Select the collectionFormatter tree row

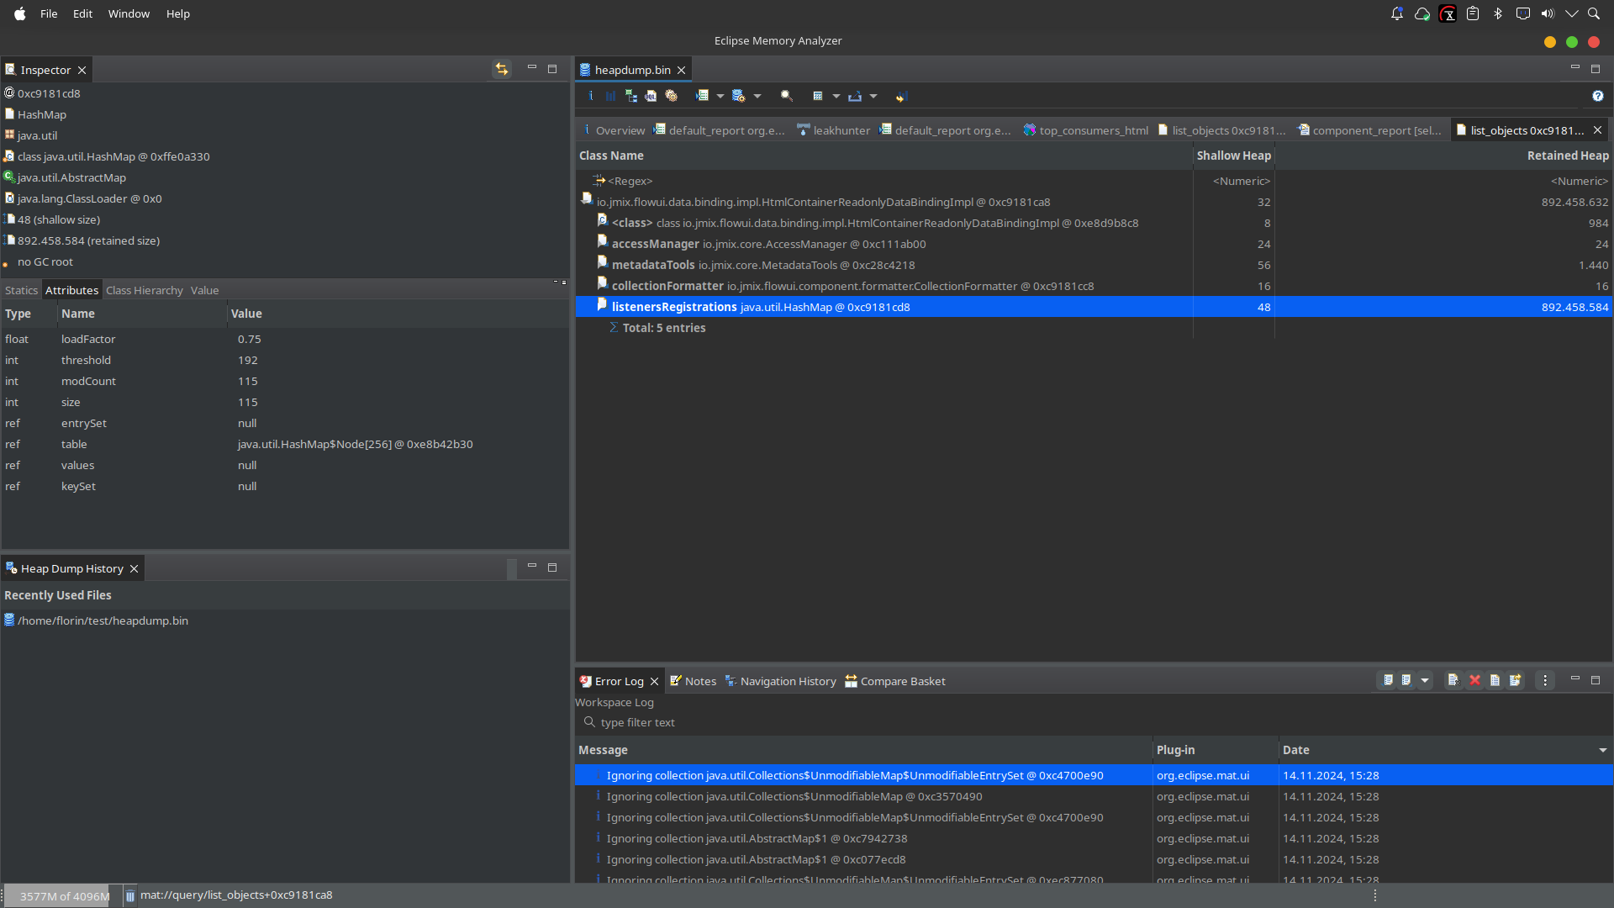click(1094, 286)
